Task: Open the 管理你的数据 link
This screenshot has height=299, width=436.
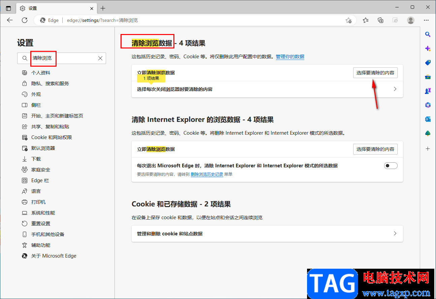Action: coord(290,57)
